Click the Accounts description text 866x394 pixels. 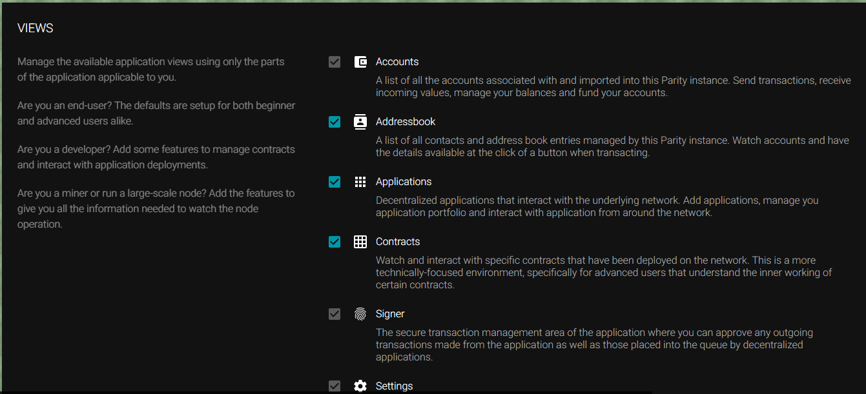coord(613,86)
